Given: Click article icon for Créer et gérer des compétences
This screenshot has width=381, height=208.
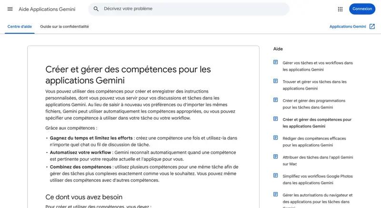Looking at the screenshot, I should click(276, 119).
